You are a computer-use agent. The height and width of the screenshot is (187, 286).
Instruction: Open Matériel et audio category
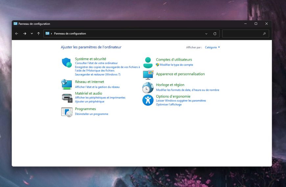click(x=88, y=93)
